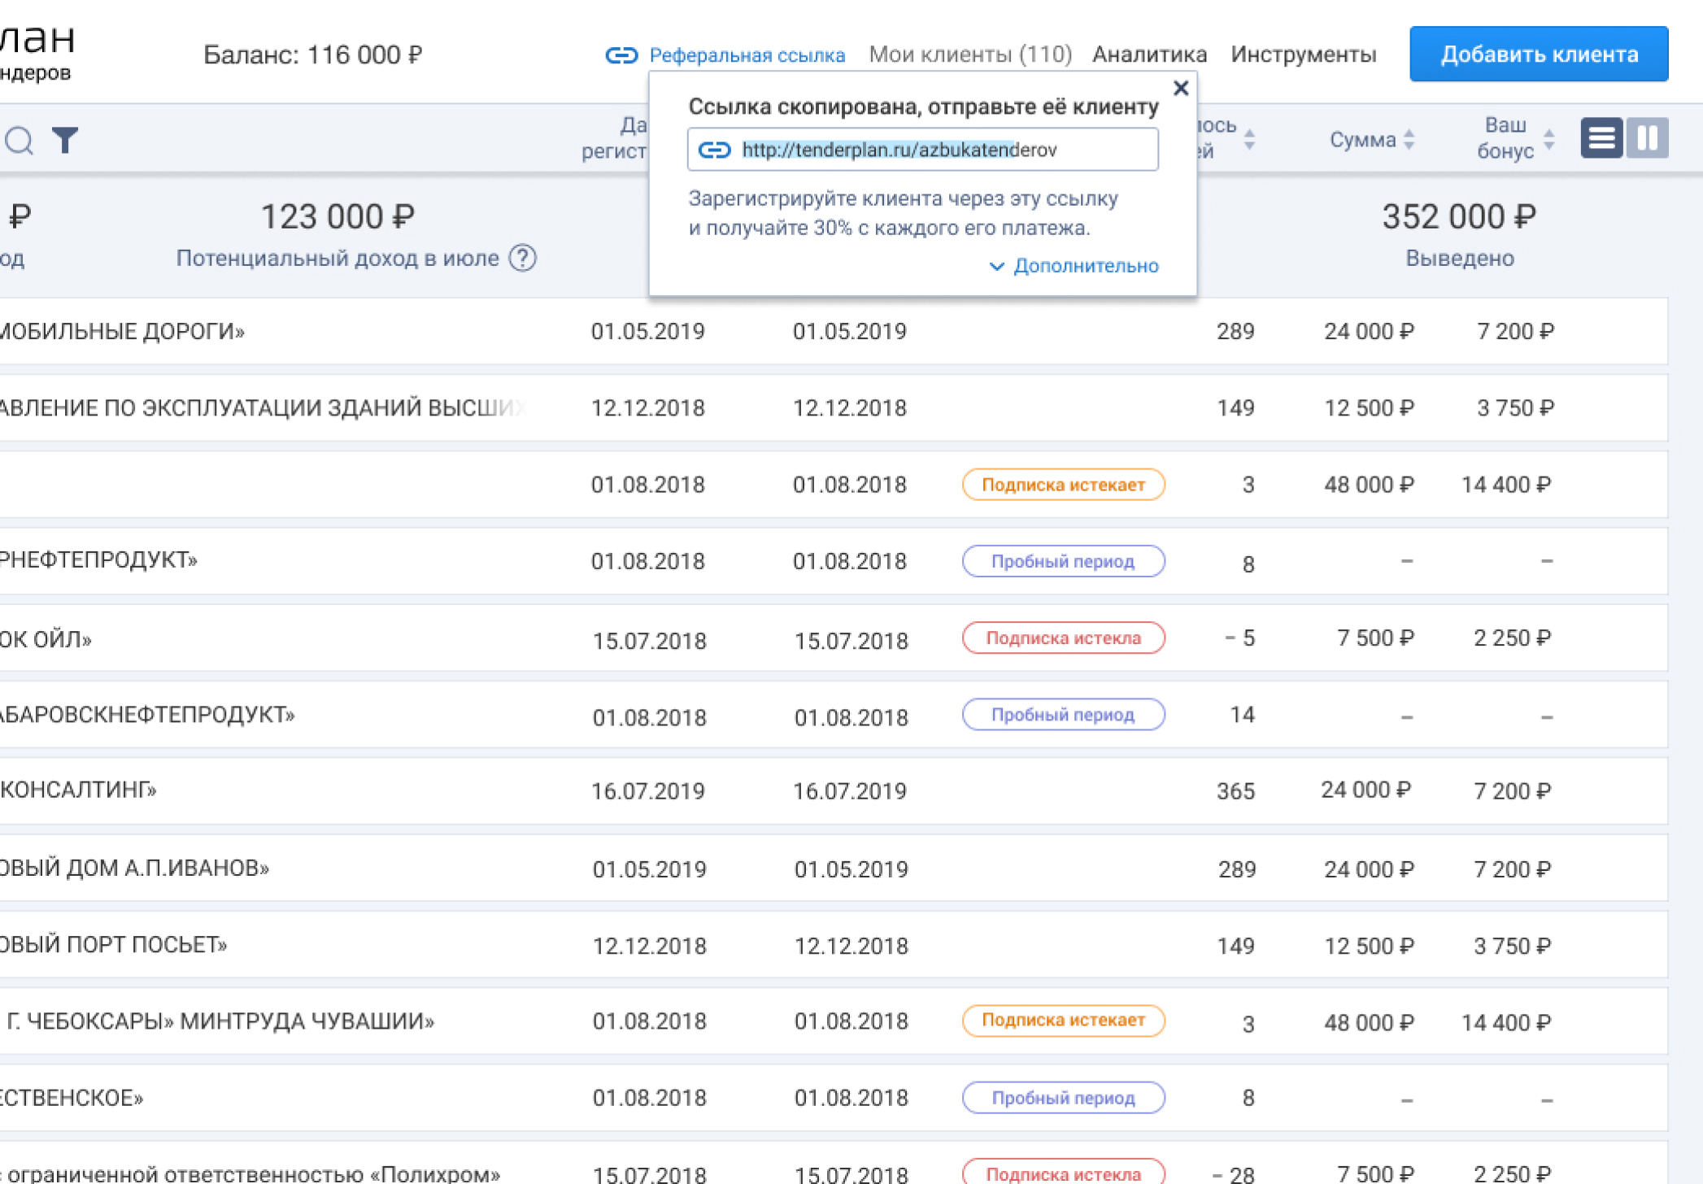Image resolution: width=1703 pixels, height=1184 pixels.
Task: Click 16.07.2019 registration date in КОНСАЛТИНГ row
Action: pyautogui.click(x=647, y=790)
